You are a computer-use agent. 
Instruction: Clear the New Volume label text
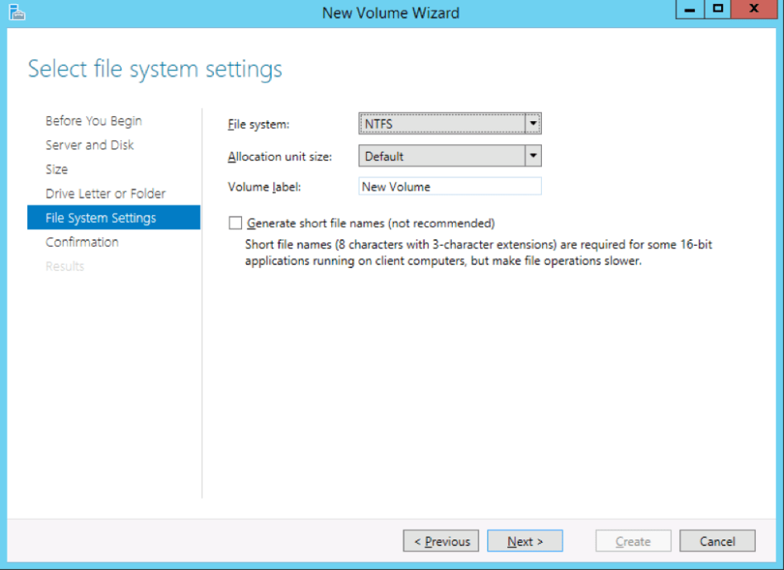click(x=449, y=186)
